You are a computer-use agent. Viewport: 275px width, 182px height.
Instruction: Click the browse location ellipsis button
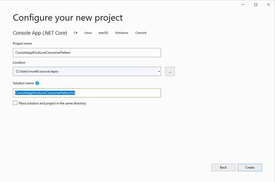170,71
